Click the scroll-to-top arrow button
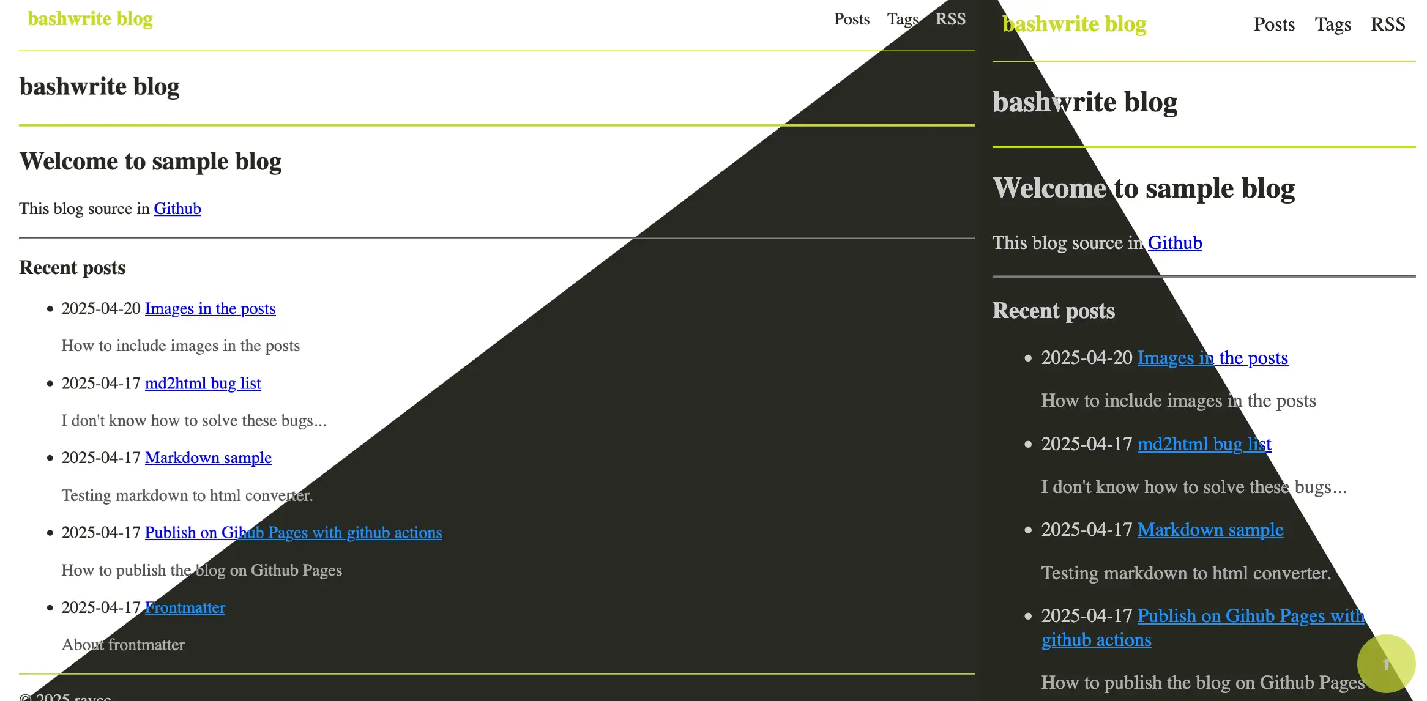Screen dimensions: 1427x701 (1386, 664)
